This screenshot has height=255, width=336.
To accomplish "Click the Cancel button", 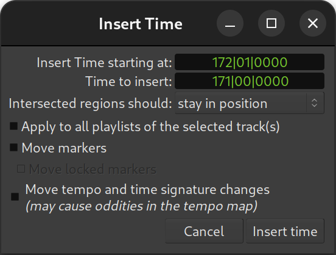I will pos(204,231).
